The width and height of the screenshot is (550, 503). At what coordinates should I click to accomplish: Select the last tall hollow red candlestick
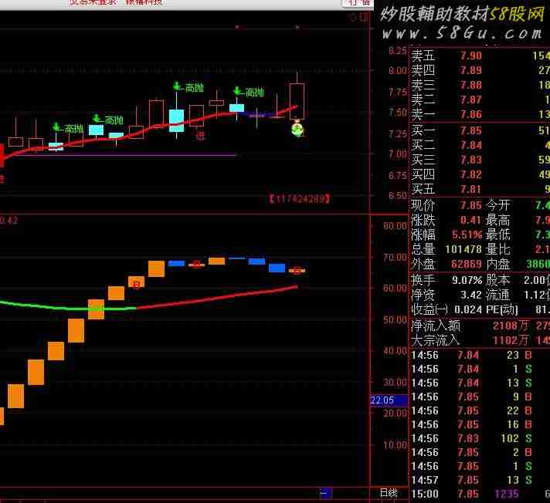point(297,101)
